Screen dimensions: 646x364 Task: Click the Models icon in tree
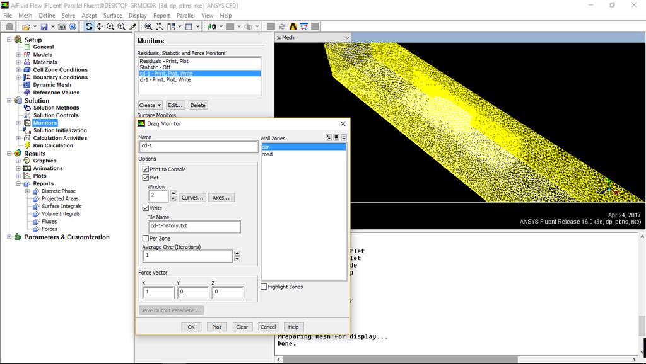click(x=26, y=55)
